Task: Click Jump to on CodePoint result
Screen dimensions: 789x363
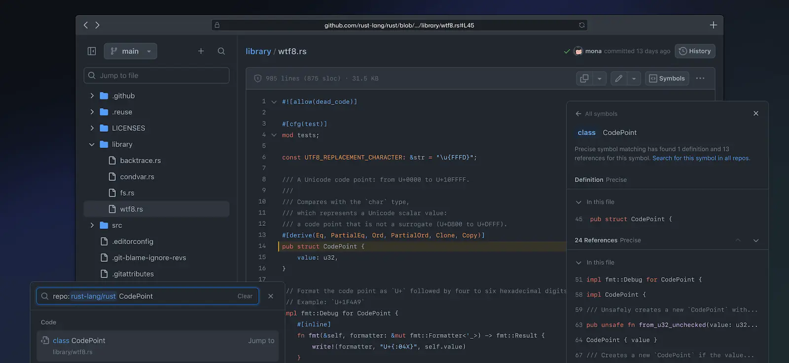Action: (261, 341)
